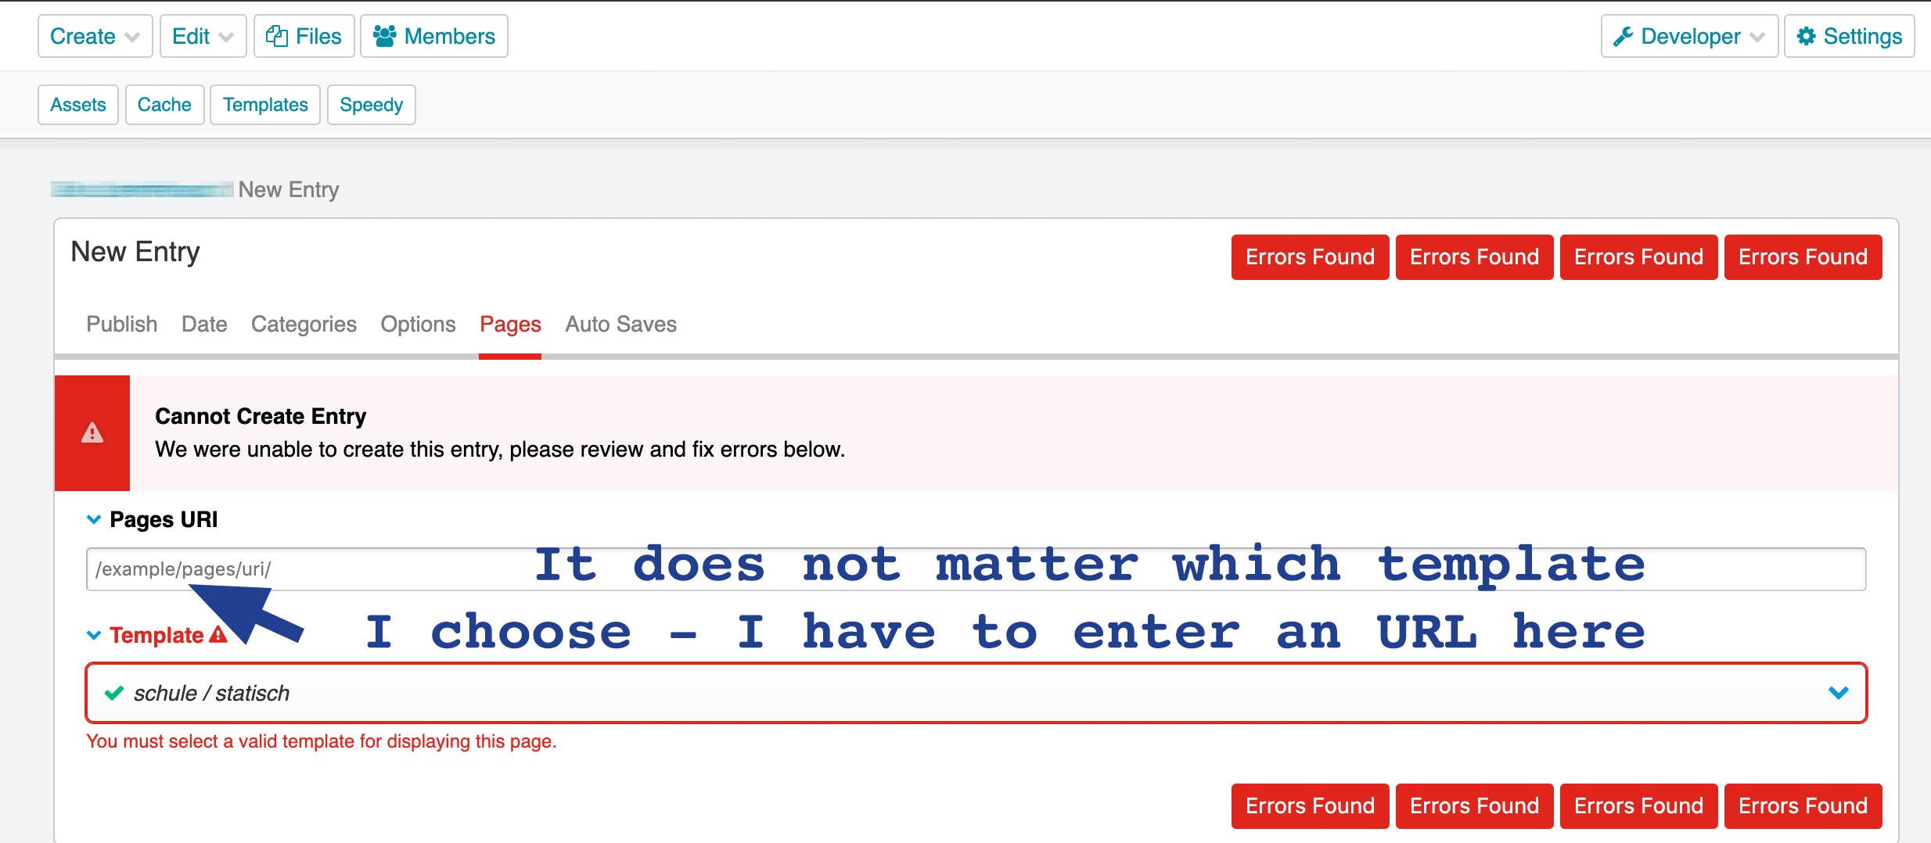This screenshot has width=1931, height=843.
Task: Click the green checkmark beside schule / statisch
Action: click(115, 692)
